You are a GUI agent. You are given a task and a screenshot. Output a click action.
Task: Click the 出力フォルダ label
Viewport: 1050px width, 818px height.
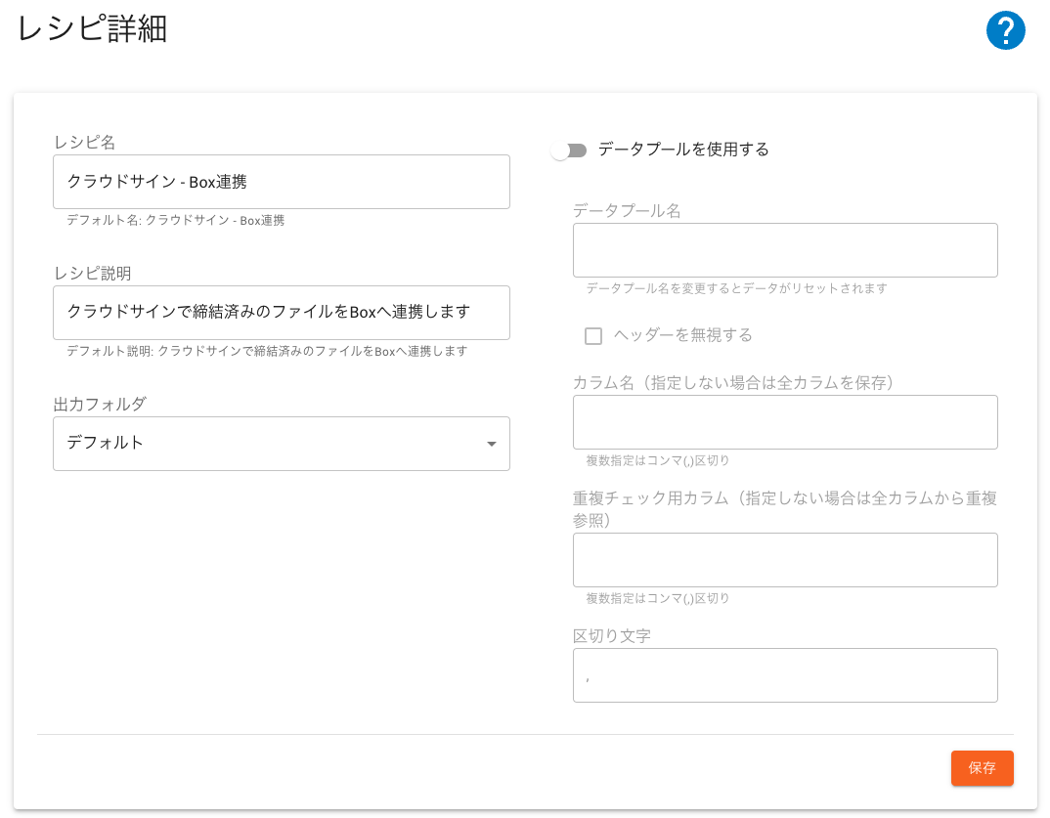point(100,405)
